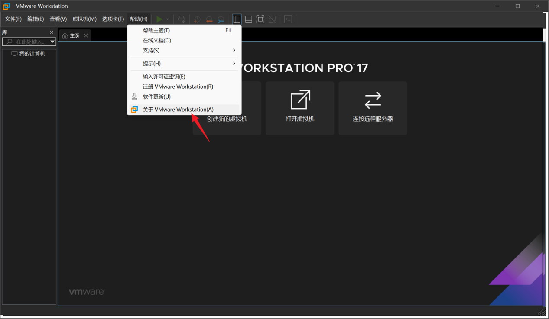
Task: Click the window resize grip icon
Action: [542, 312]
